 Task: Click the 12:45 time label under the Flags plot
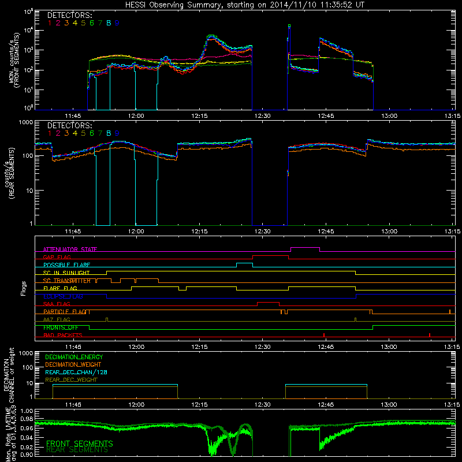click(326, 347)
